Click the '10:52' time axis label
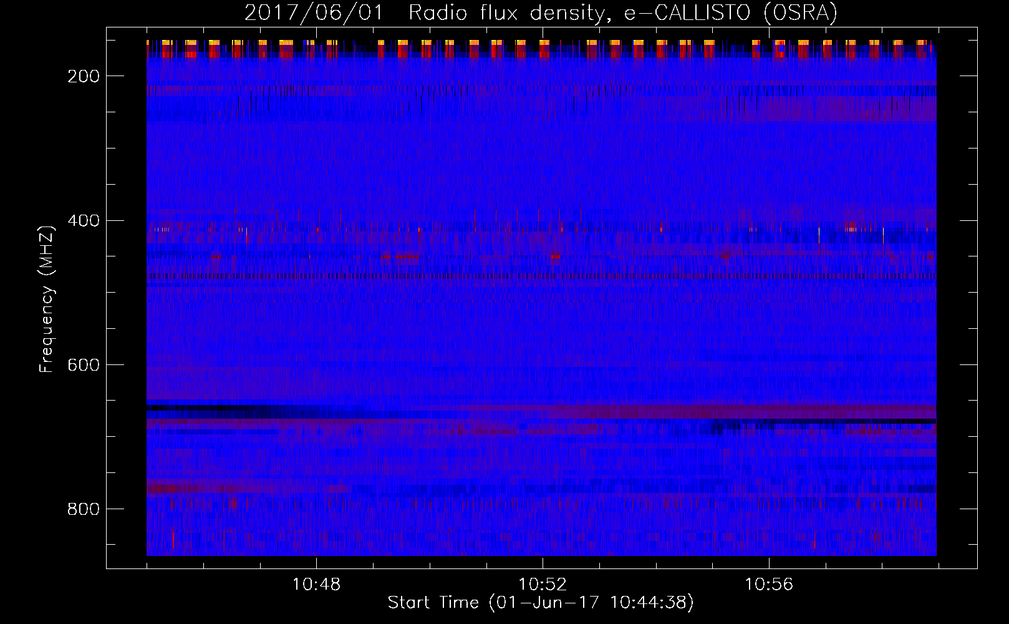The width and height of the screenshot is (1009, 624). 543,584
